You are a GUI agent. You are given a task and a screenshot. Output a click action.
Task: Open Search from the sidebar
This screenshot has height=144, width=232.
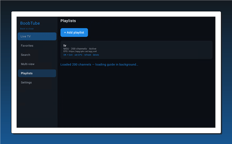[x=37, y=55]
